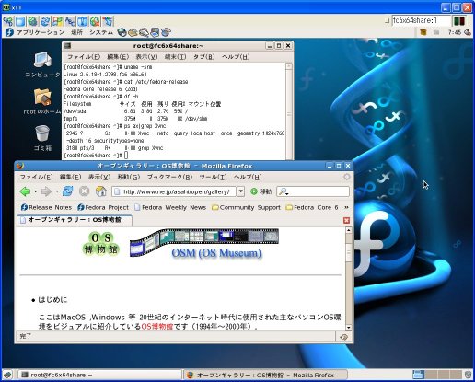
Task: Open the Fedora Project bookmark
Action: pyautogui.click(x=103, y=208)
